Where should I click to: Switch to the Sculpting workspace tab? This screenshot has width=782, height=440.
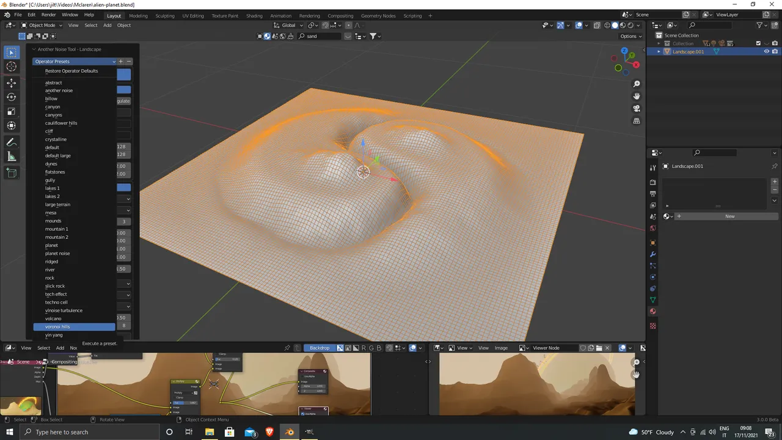164,15
